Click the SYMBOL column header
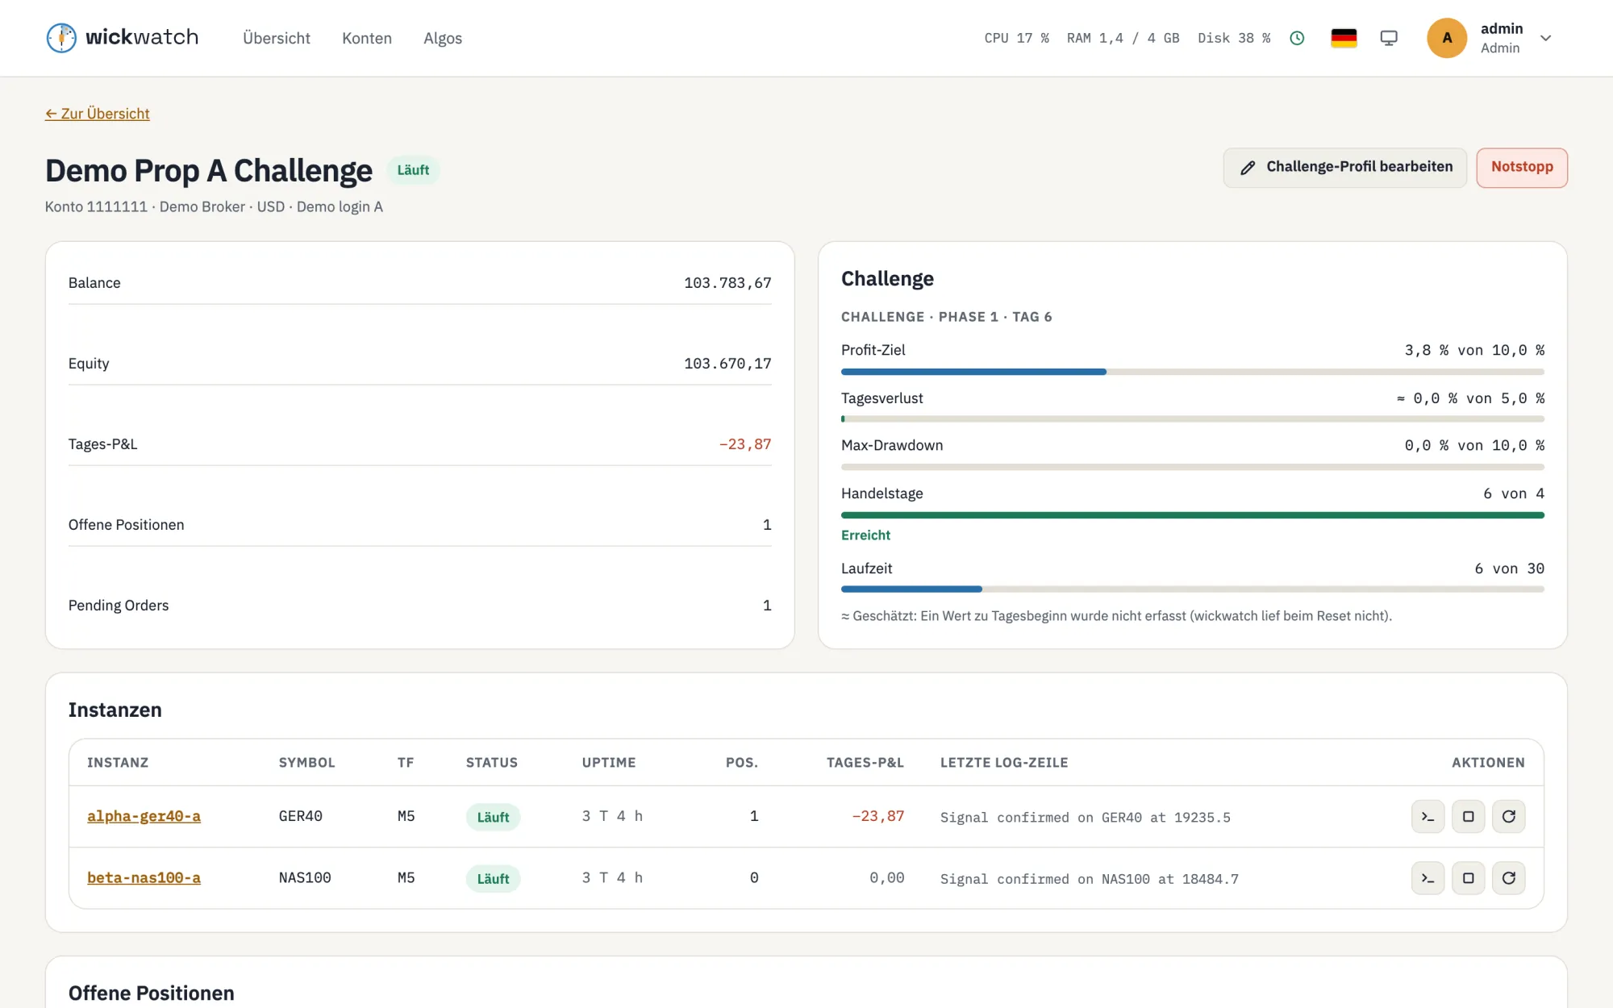 point(306,763)
